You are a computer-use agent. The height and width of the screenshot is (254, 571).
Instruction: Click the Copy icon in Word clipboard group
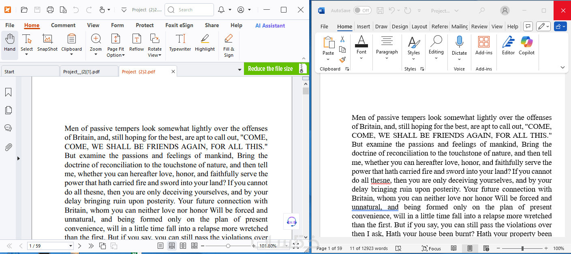pos(342,49)
